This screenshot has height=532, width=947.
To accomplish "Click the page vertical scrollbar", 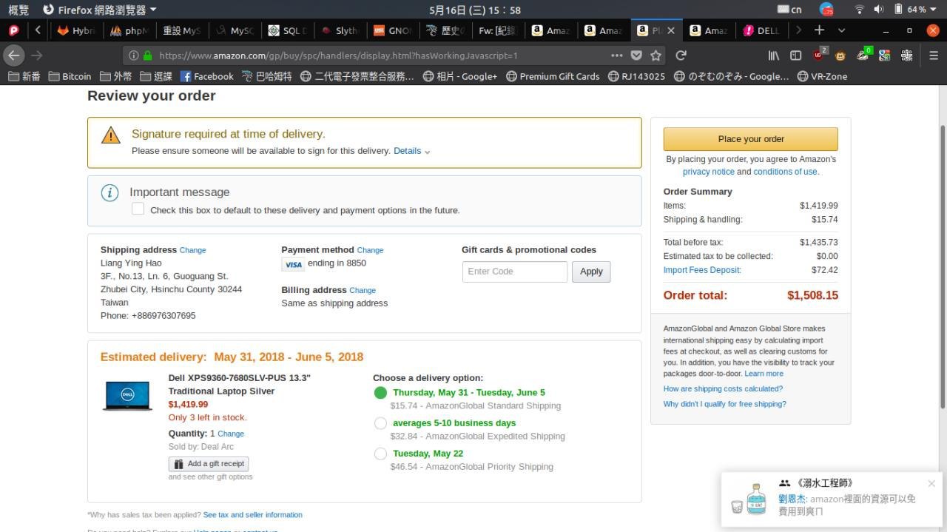I will coord(942,266).
